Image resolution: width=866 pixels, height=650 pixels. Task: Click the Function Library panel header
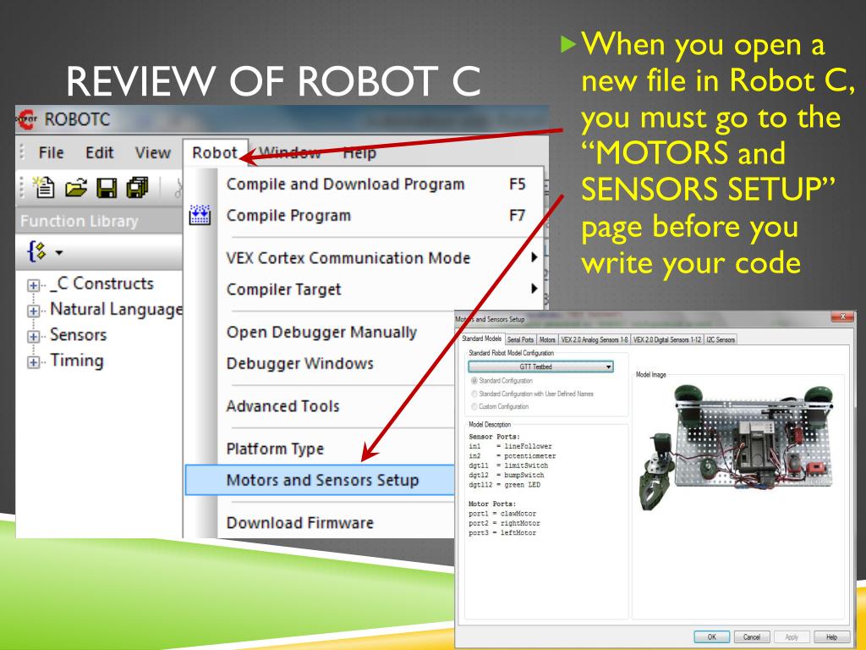(100, 221)
